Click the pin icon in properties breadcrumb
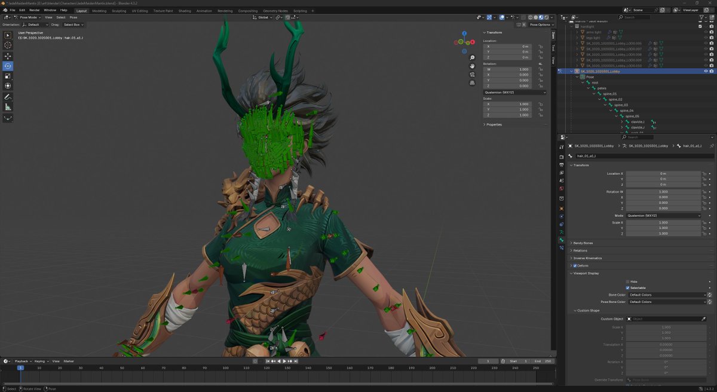 pyautogui.click(x=711, y=146)
